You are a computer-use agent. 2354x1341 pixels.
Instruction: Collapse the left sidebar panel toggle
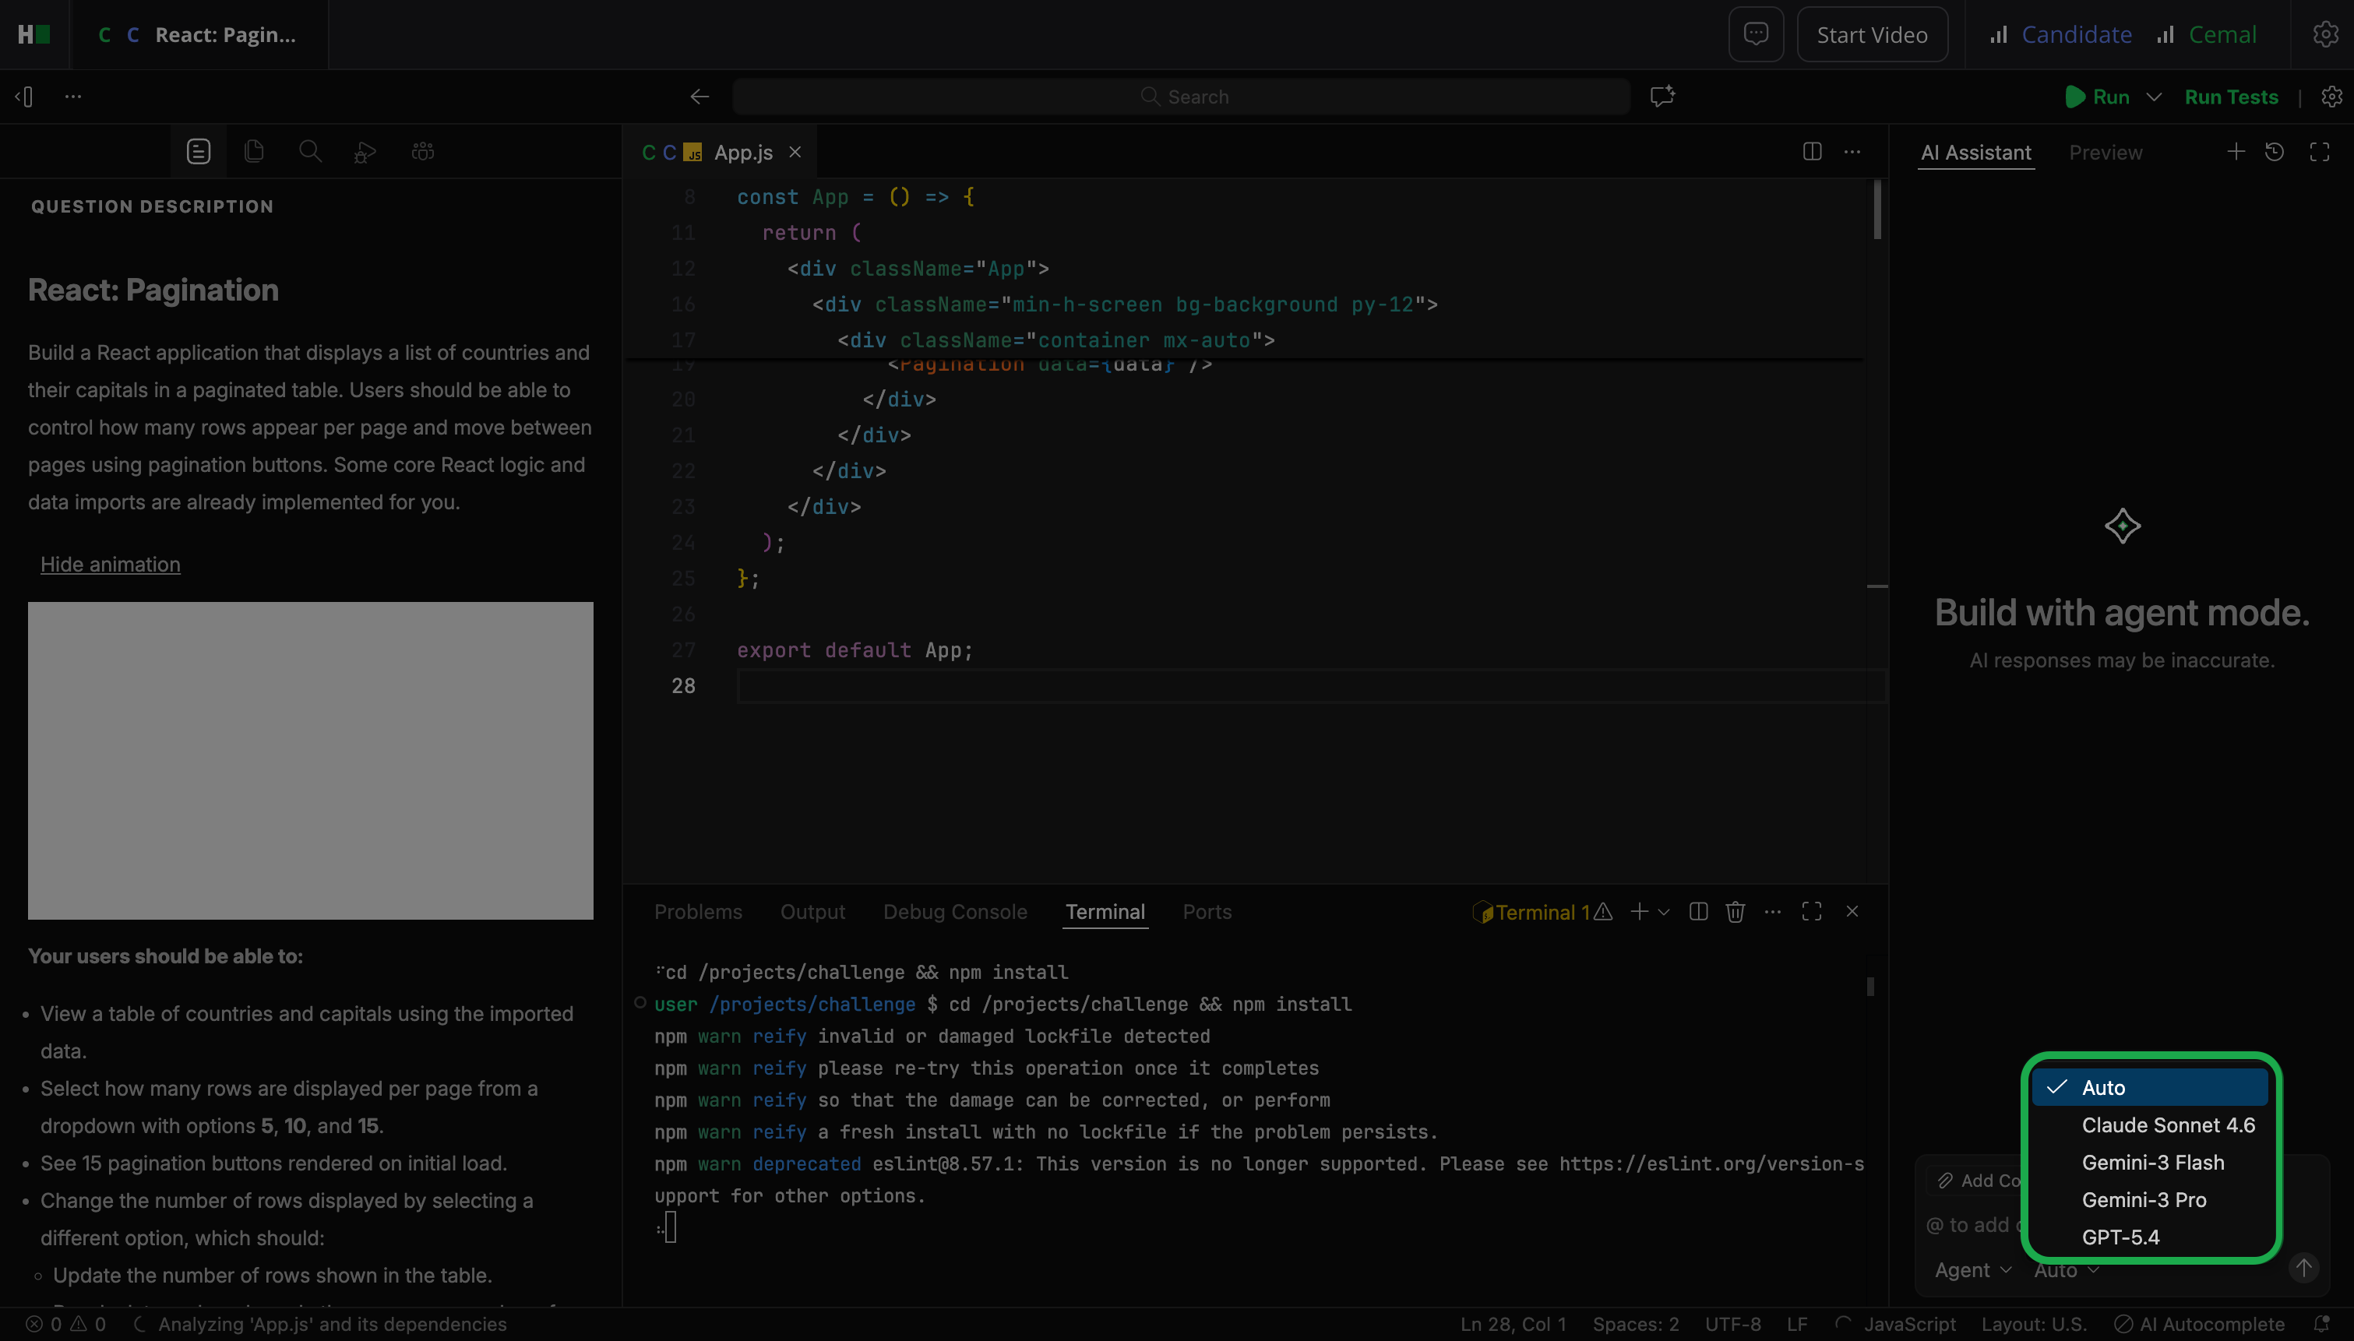coord(25,97)
